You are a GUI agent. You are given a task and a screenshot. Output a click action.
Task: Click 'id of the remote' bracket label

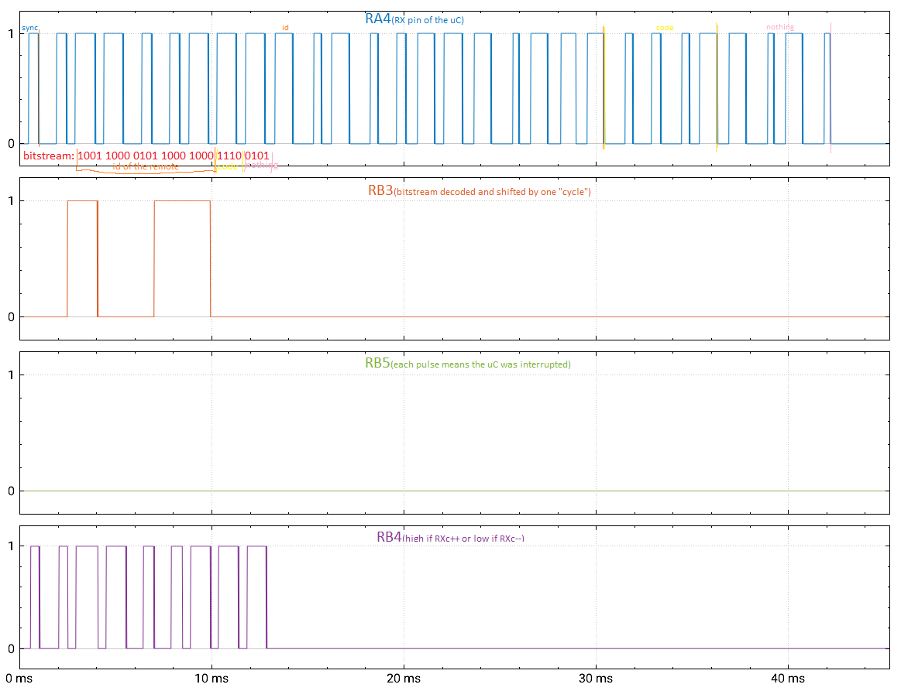click(146, 166)
